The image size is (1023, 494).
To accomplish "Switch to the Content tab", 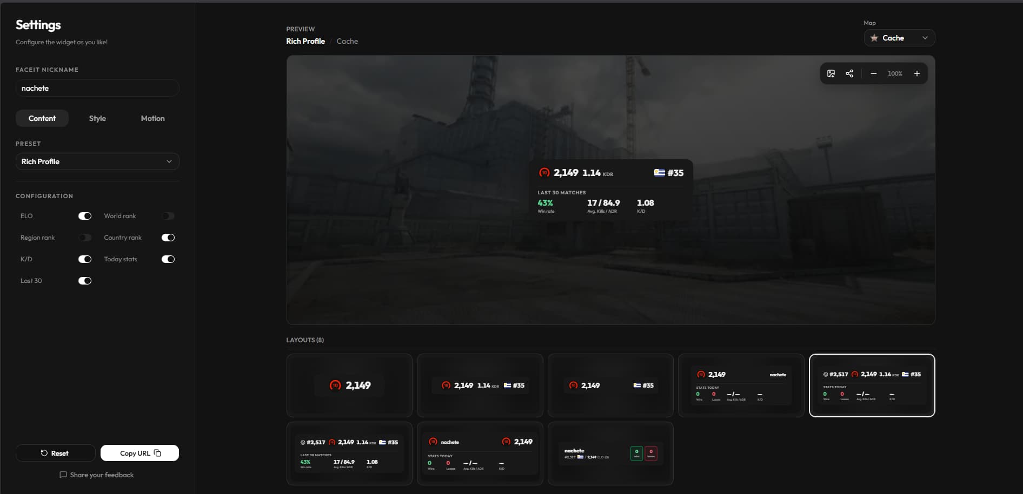I will (x=42, y=118).
